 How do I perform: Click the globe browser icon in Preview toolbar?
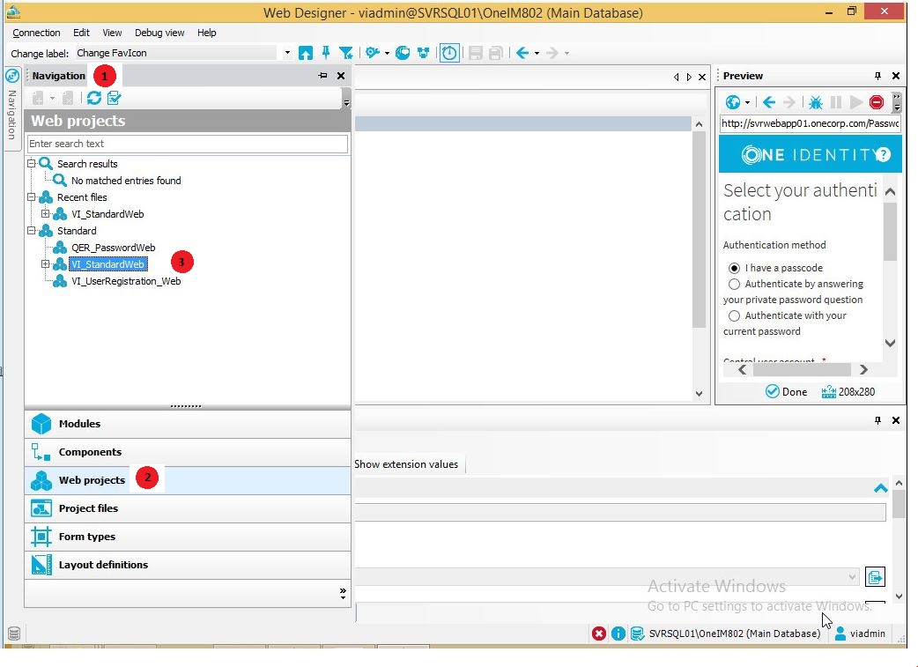[x=732, y=102]
